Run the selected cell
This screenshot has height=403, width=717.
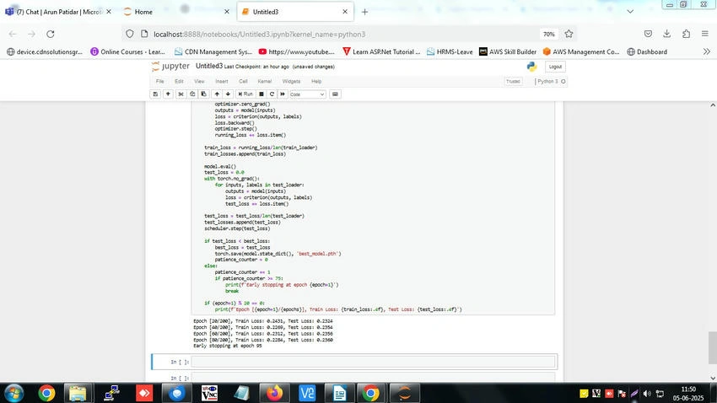245,94
